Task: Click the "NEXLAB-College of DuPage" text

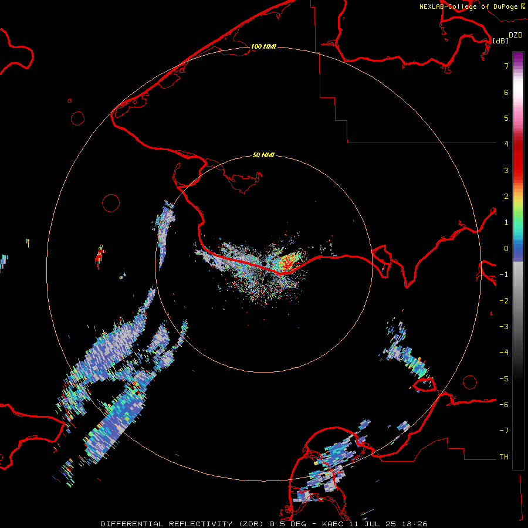Action: click(468, 6)
